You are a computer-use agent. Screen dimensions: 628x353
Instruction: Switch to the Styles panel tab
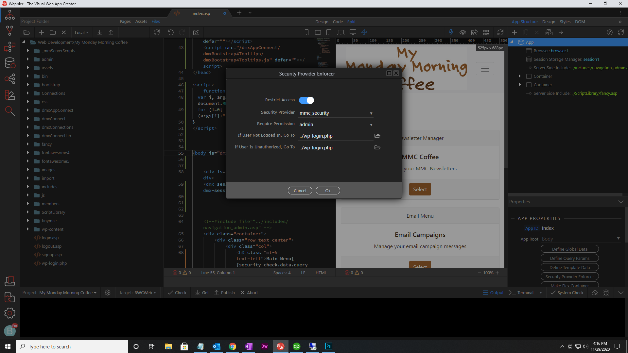point(565,22)
